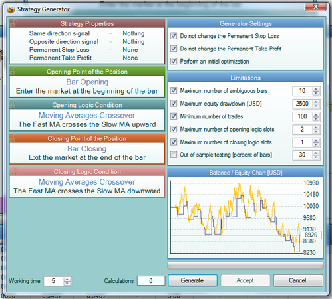This screenshot has width=332, height=299.
Task: Click the Generate button
Action: pyautogui.click(x=192, y=280)
